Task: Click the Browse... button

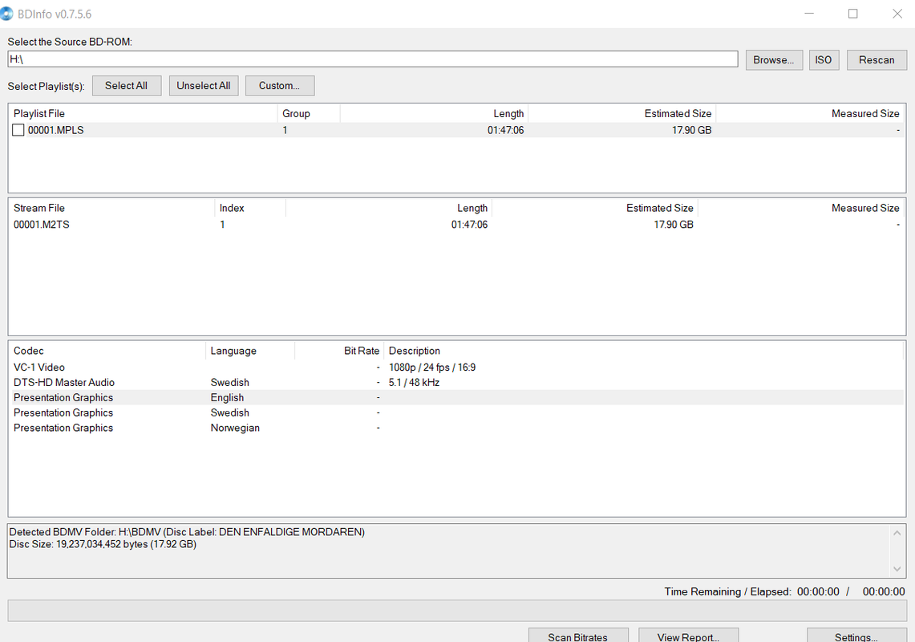Action: click(x=774, y=60)
